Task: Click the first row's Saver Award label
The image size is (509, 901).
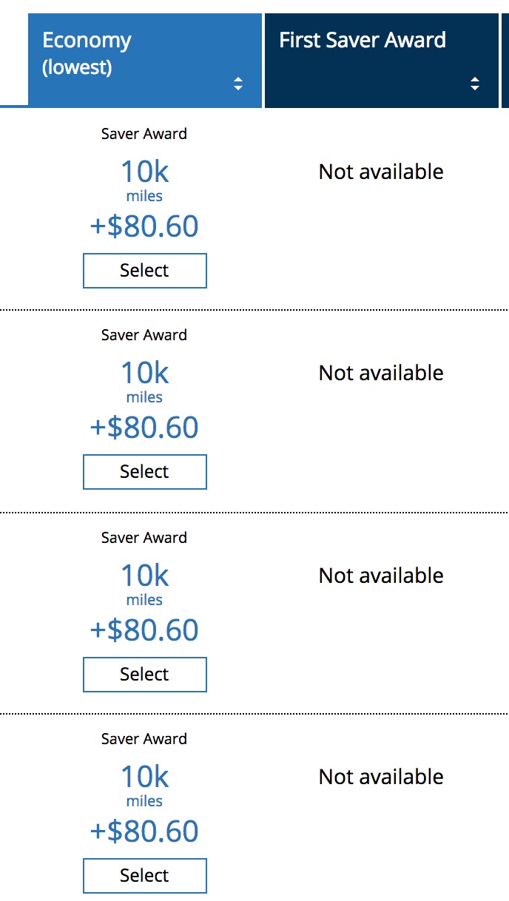Action: 144,134
